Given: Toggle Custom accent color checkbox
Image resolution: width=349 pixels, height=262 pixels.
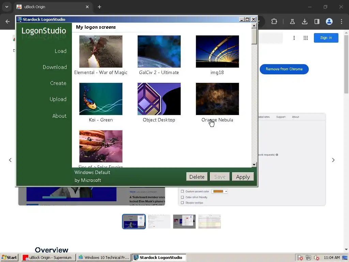Looking at the screenshot, I should (x=182, y=191).
